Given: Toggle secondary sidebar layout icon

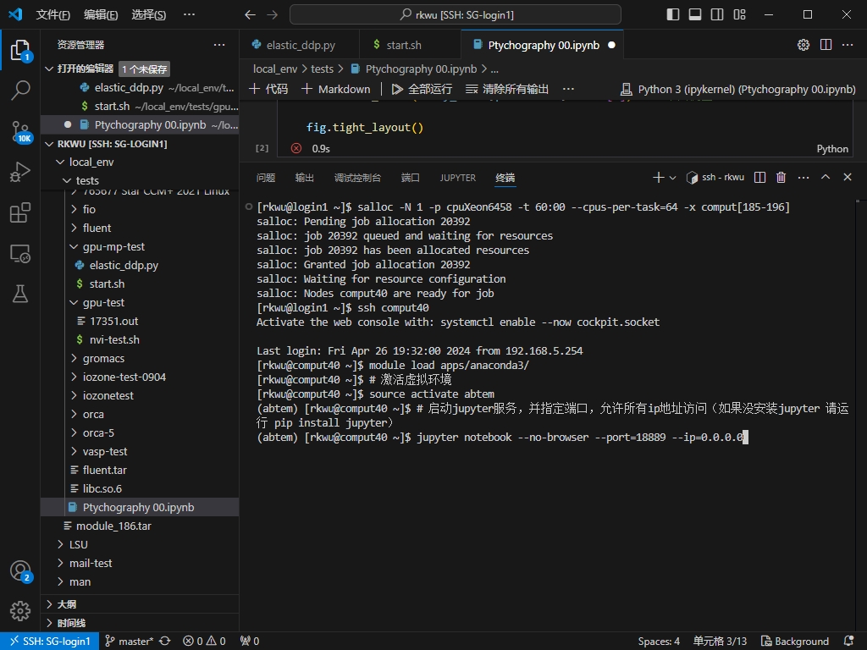Looking at the screenshot, I should tap(717, 15).
